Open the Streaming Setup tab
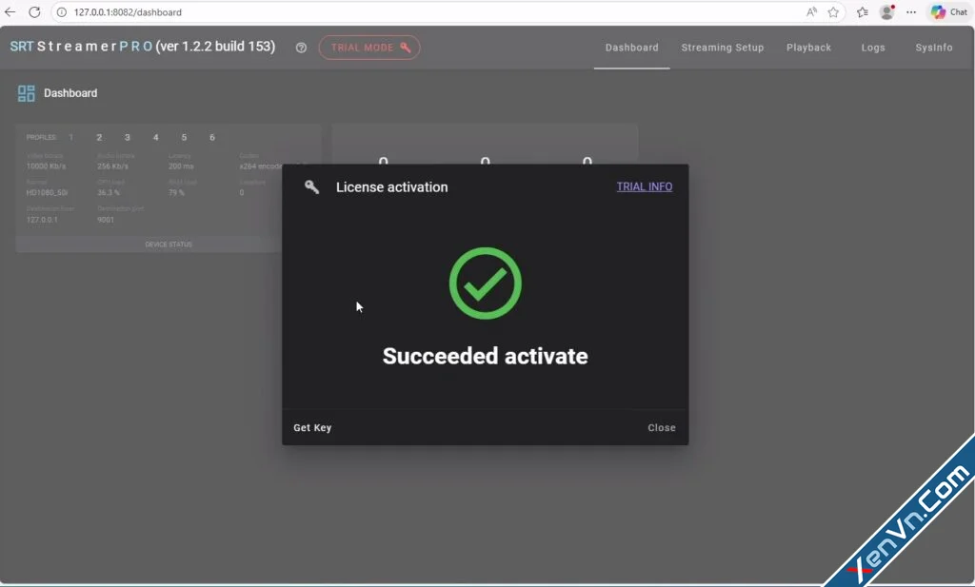 (723, 48)
